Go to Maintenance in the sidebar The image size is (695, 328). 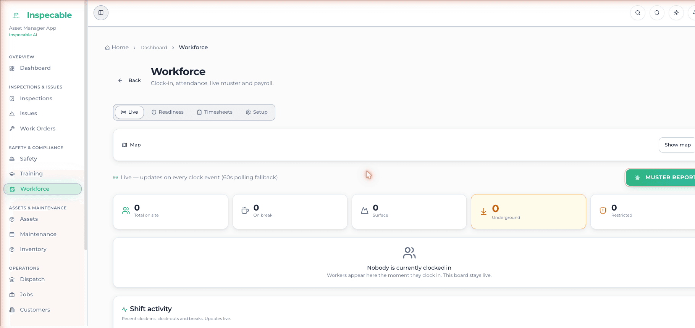[x=42, y=234]
